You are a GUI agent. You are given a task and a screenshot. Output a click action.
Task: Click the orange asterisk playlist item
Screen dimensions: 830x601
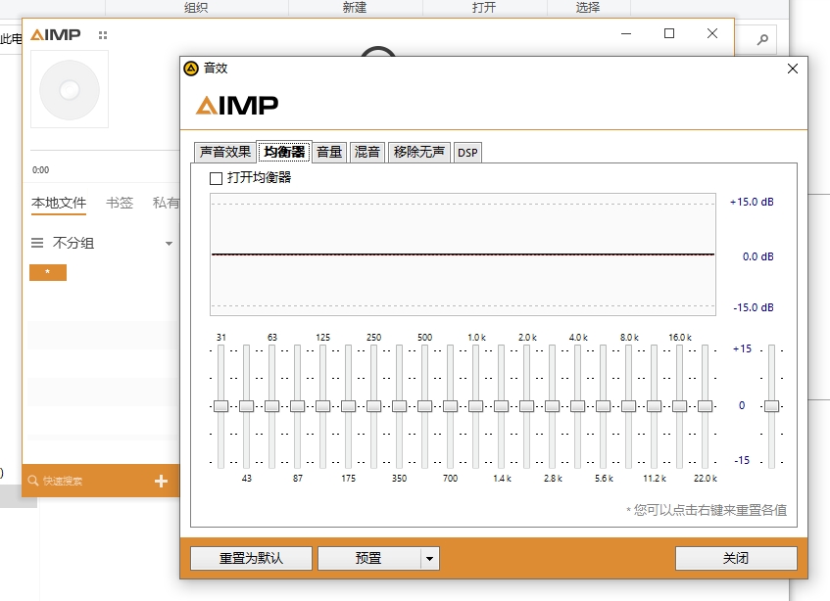coord(48,272)
